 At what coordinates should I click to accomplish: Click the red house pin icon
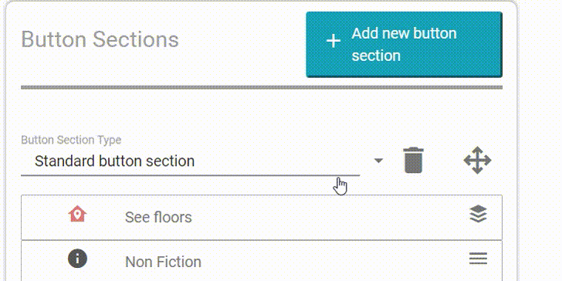pyautogui.click(x=77, y=215)
